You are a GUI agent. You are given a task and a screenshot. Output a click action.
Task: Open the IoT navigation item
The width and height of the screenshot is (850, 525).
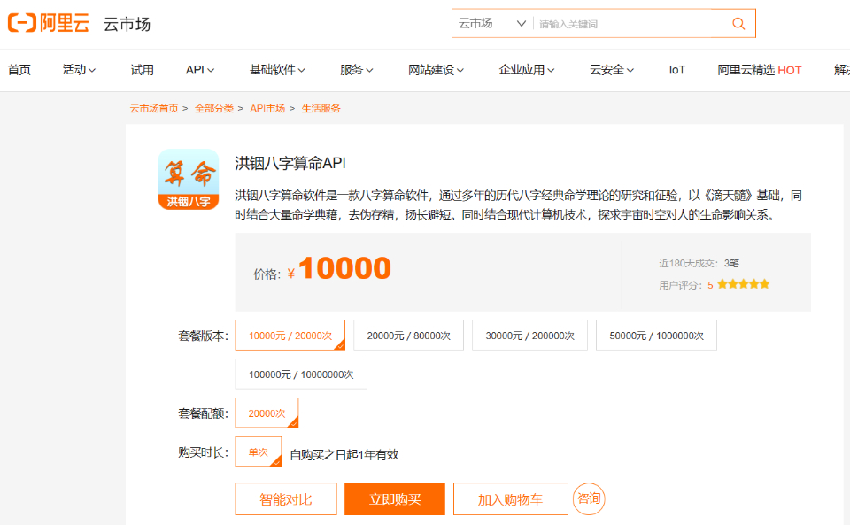point(677,70)
